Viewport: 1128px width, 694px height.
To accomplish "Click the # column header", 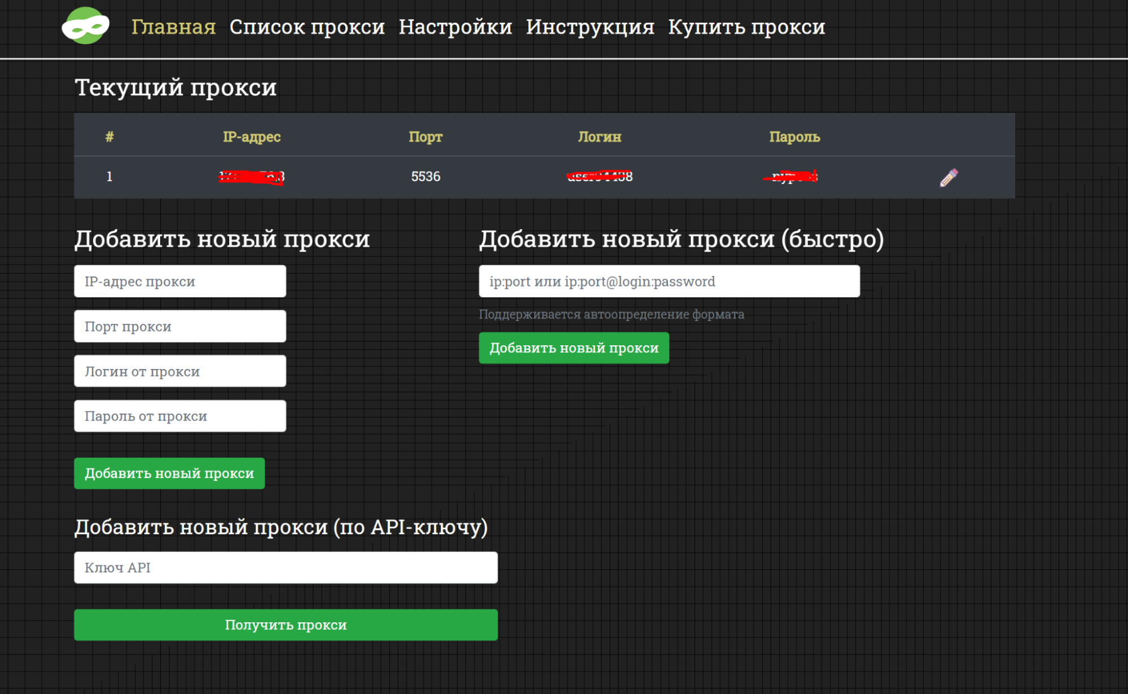I will tap(109, 137).
